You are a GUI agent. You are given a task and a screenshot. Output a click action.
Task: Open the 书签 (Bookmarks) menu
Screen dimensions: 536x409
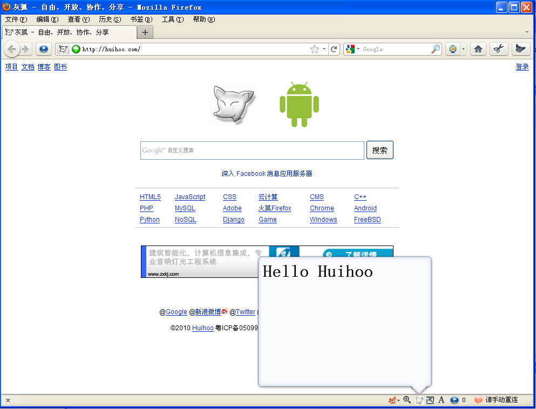[141, 19]
